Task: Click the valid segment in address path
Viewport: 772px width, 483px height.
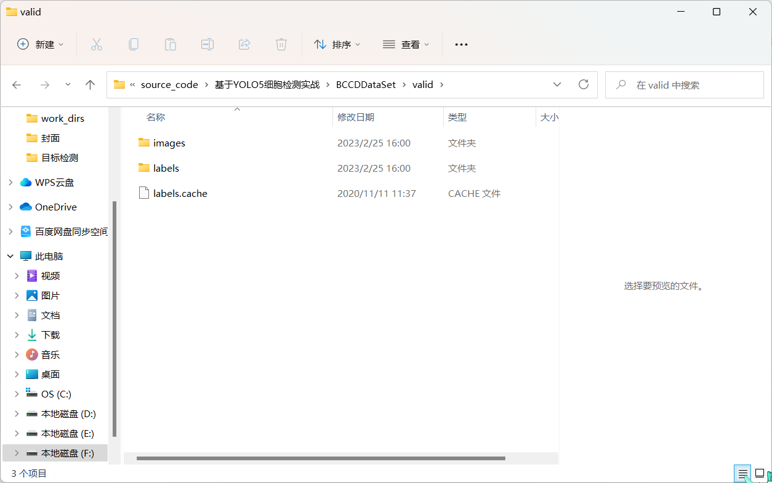Action: [x=423, y=85]
